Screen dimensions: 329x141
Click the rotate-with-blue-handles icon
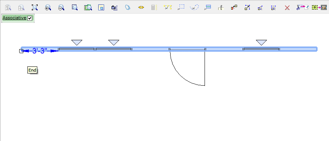(x=260, y=8)
